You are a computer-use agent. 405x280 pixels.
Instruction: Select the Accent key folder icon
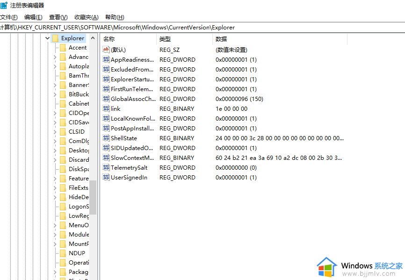pos(63,48)
